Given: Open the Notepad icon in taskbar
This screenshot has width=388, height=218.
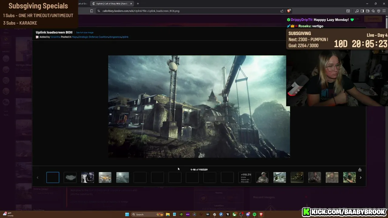Looking at the screenshot, I should pyautogui.click(x=174, y=214).
